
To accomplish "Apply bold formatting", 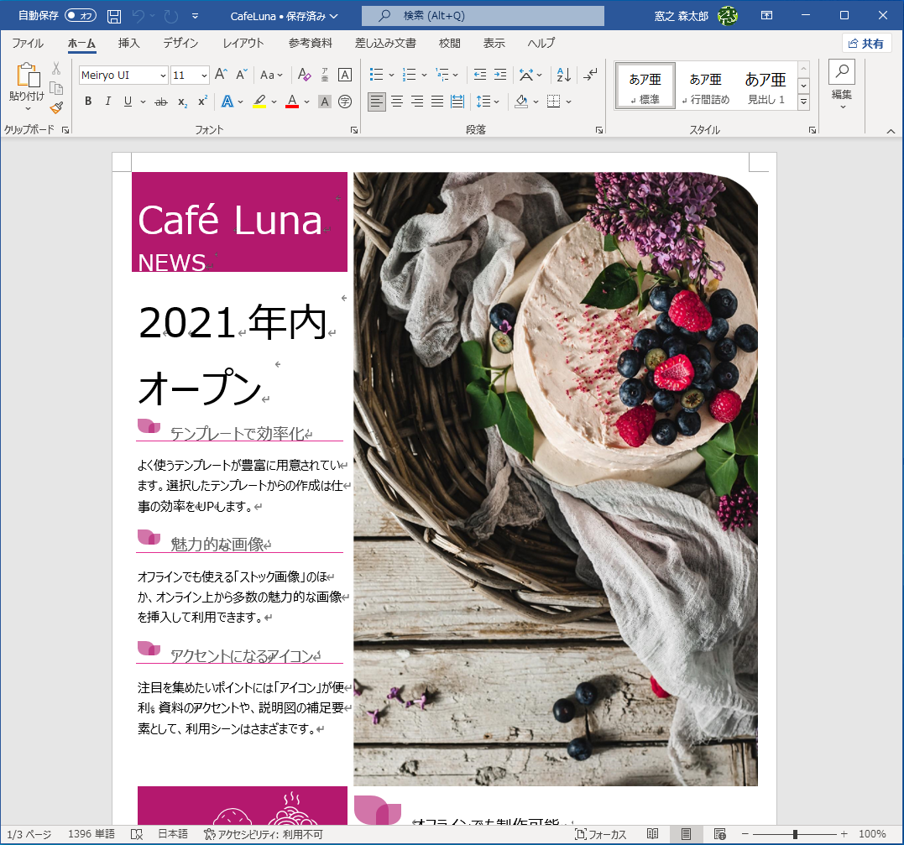I will 87,101.
